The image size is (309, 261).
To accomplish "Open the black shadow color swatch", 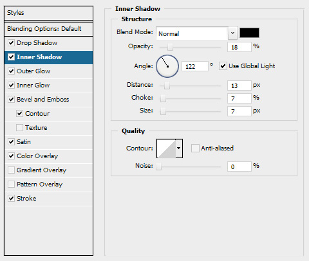I will (x=249, y=33).
